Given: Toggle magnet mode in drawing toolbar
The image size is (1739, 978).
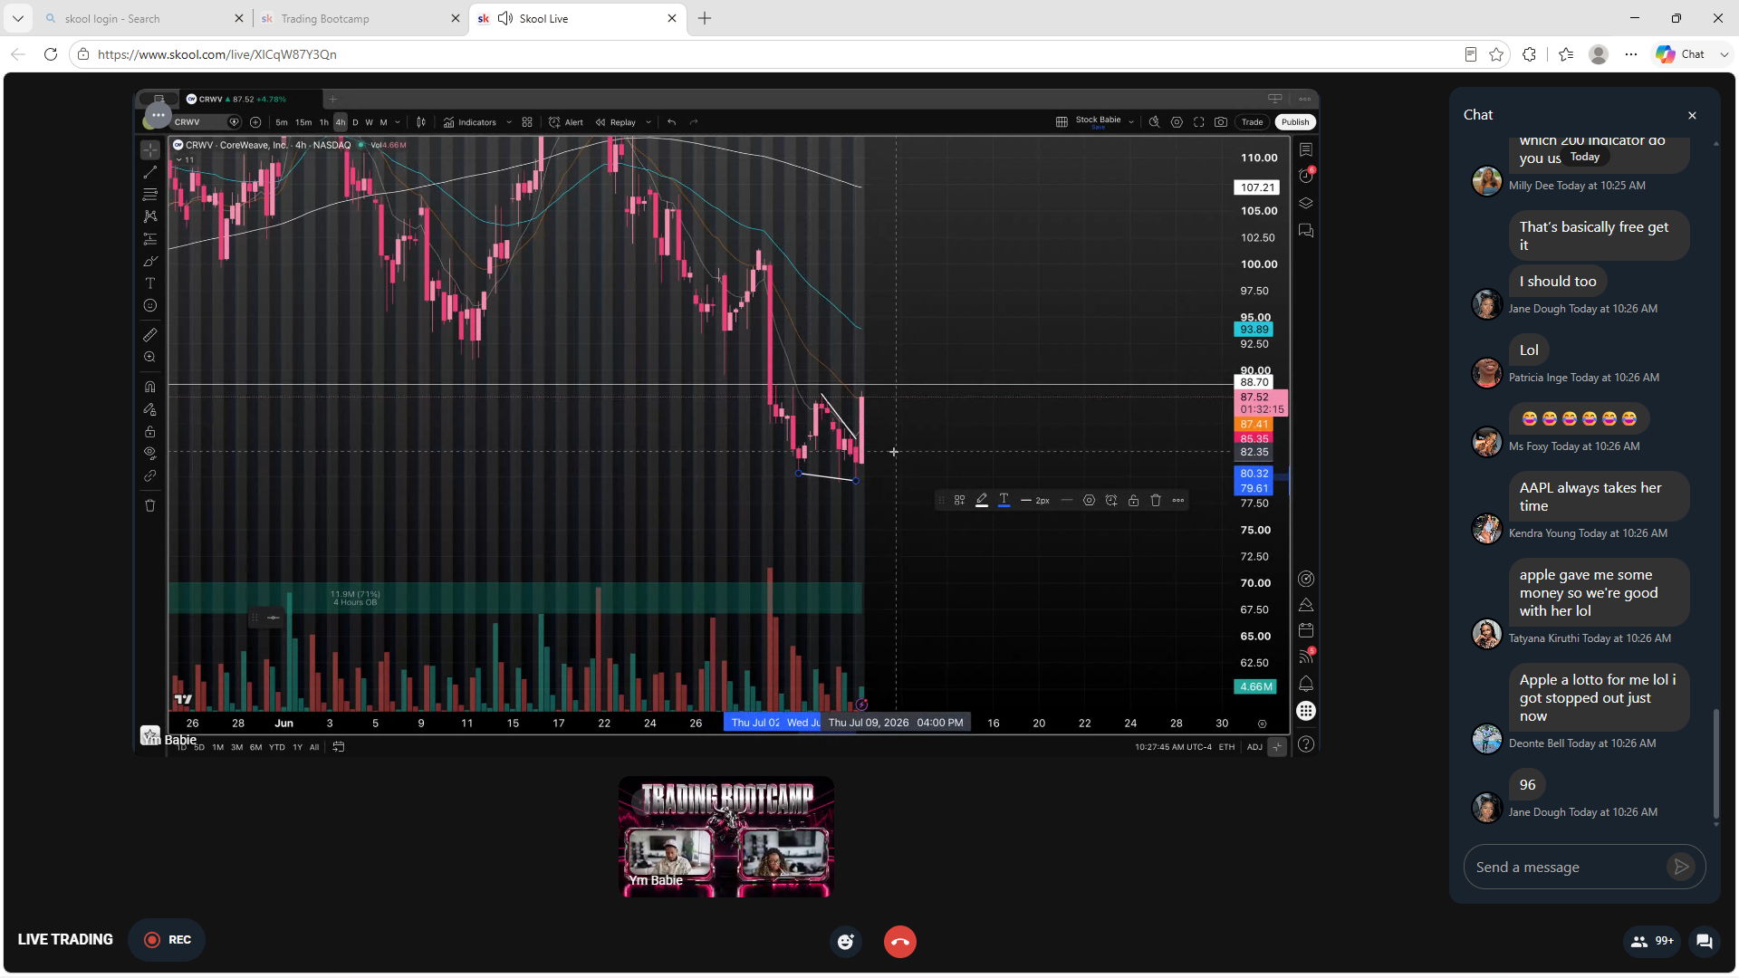Looking at the screenshot, I should click(x=150, y=387).
